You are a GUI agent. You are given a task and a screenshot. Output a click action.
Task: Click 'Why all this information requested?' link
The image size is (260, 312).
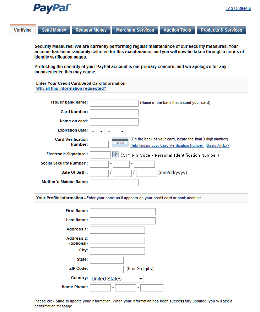pyautogui.click(x=71, y=88)
